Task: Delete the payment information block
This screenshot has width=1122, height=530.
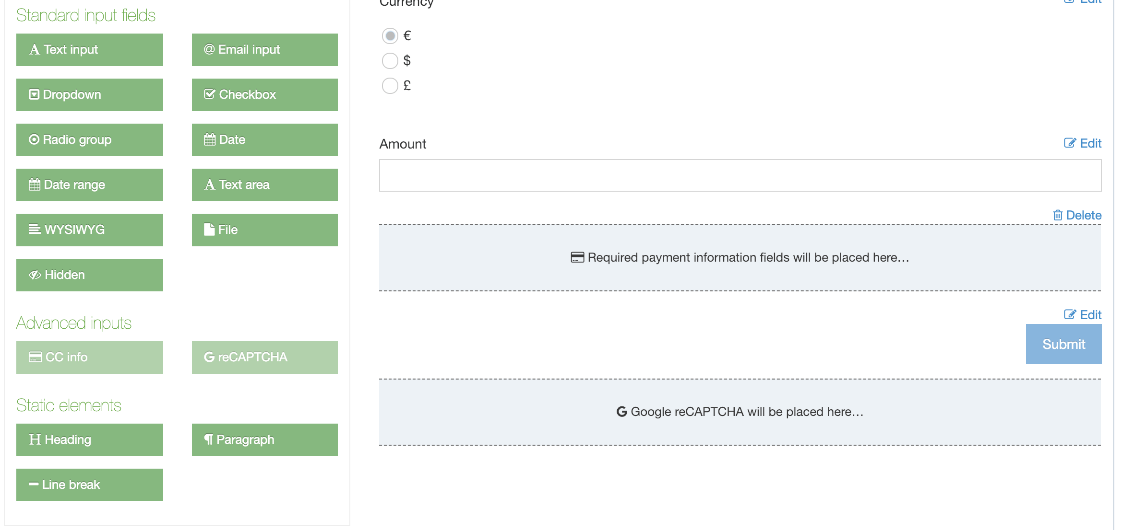Action: point(1077,215)
